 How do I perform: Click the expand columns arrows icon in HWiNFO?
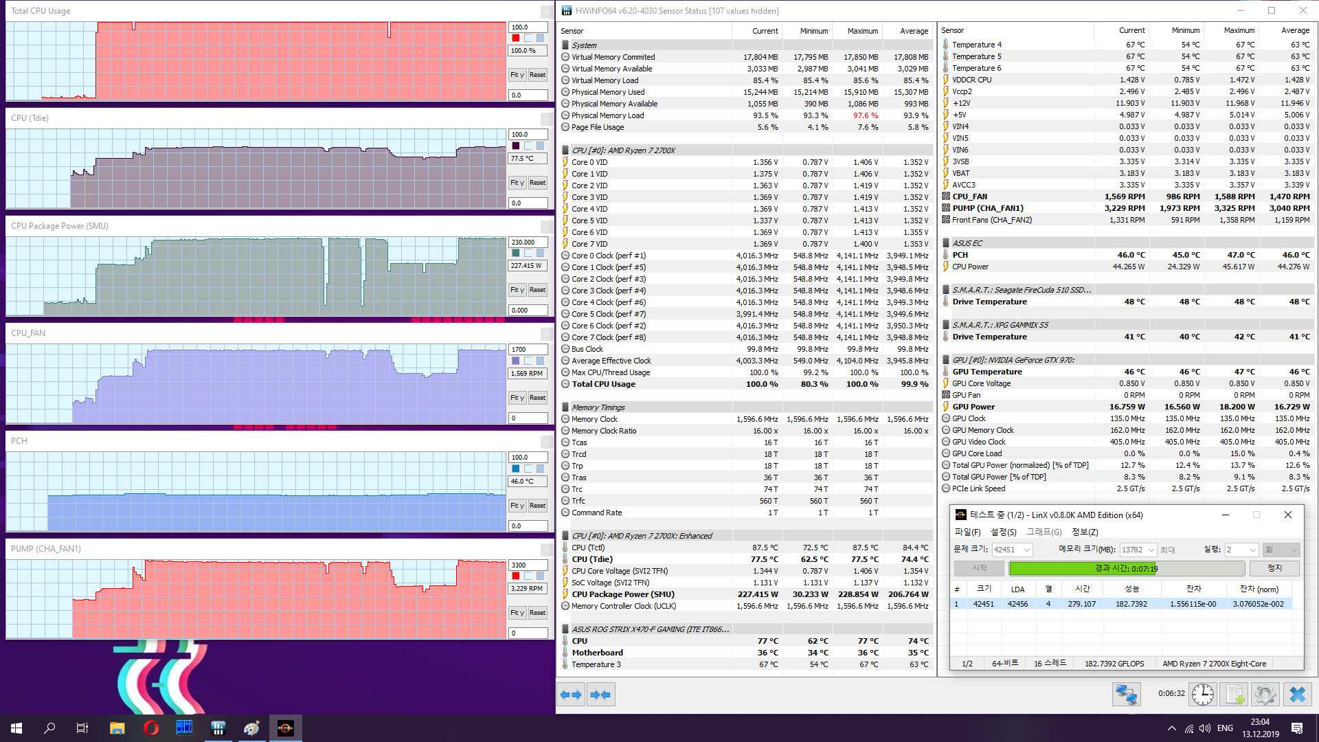click(x=571, y=695)
